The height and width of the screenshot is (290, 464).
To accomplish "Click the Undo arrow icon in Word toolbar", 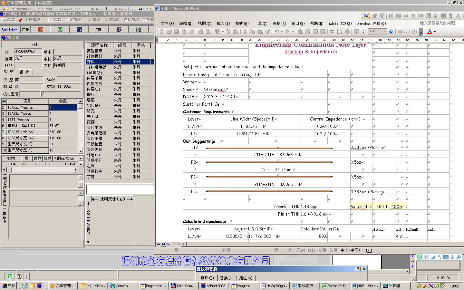I will click(x=276, y=31).
